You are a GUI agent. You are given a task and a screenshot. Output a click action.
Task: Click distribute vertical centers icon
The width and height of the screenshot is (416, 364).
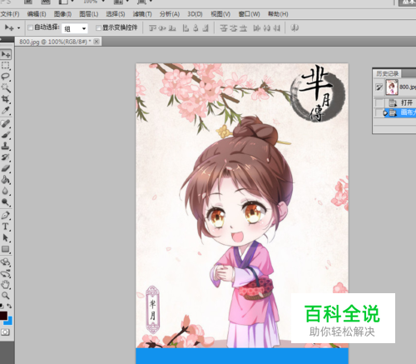pos(234,28)
